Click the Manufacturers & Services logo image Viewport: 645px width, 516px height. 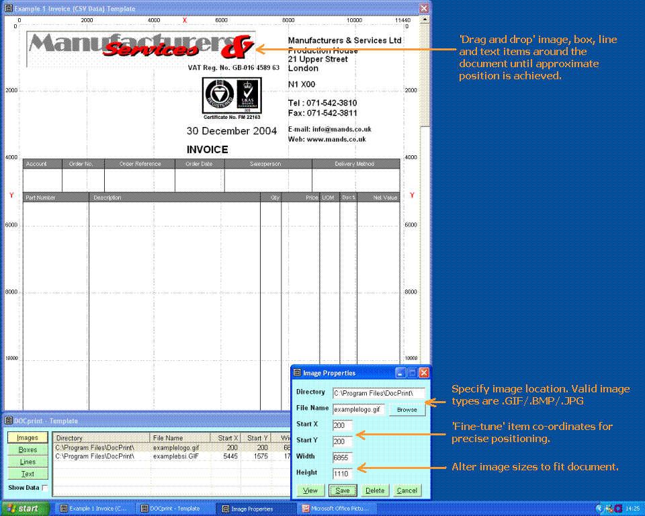(141, 48)
